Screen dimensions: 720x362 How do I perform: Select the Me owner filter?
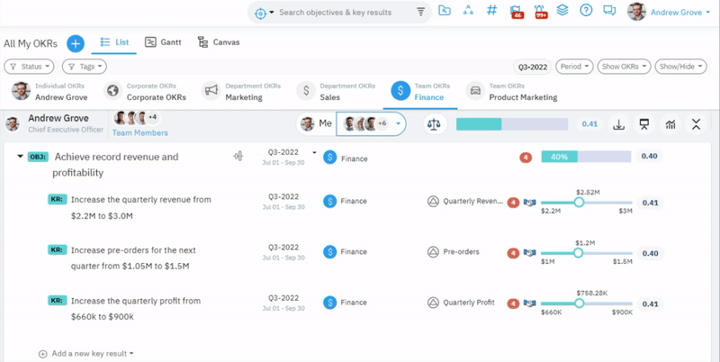[x=316, y=124]
